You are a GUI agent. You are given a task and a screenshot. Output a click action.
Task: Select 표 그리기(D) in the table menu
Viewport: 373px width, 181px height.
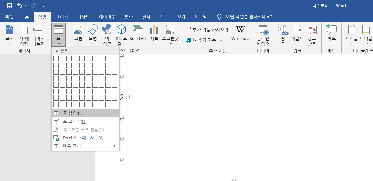(85, 122)
